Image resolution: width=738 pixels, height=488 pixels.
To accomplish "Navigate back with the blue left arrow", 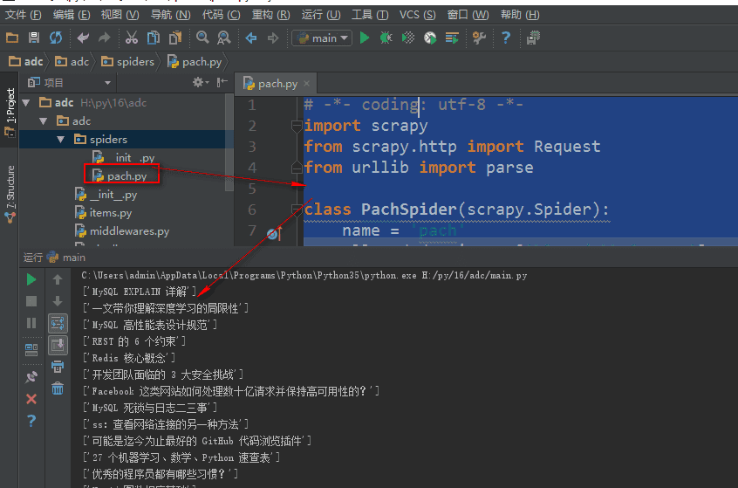I will 251,38.
